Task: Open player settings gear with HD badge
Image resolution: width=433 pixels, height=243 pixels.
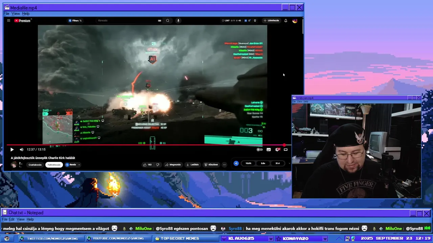Action: point(277,150)
